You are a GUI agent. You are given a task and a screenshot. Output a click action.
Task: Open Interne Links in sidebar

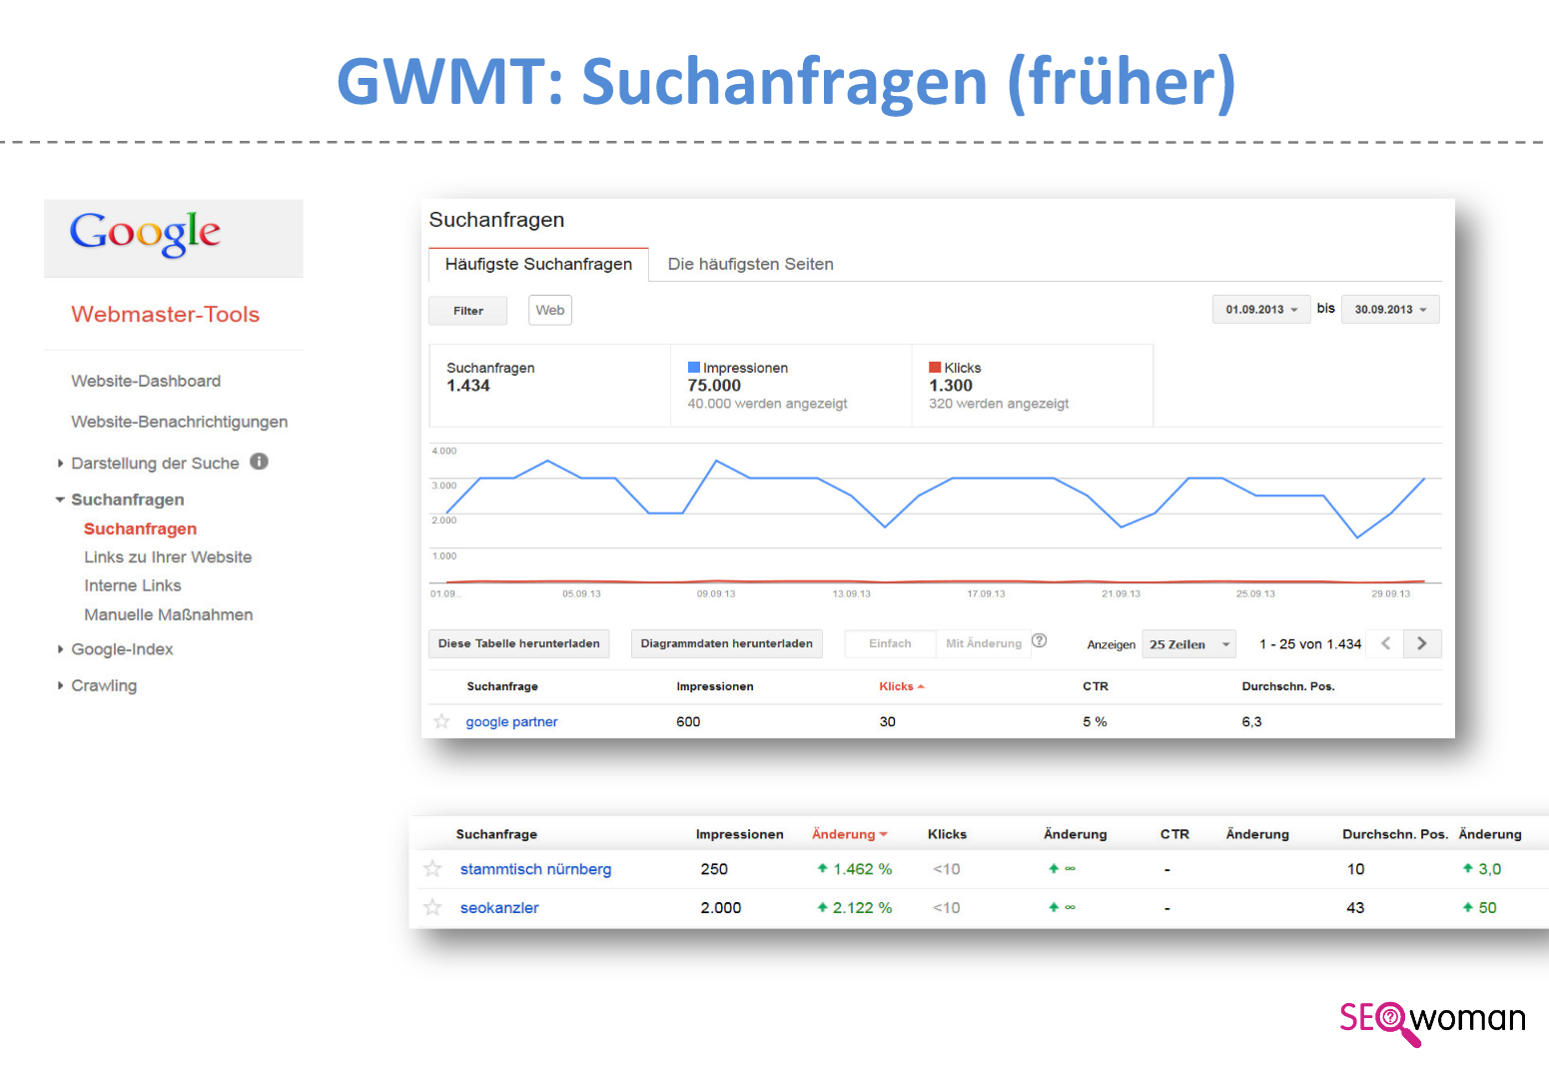coord(133,585)
